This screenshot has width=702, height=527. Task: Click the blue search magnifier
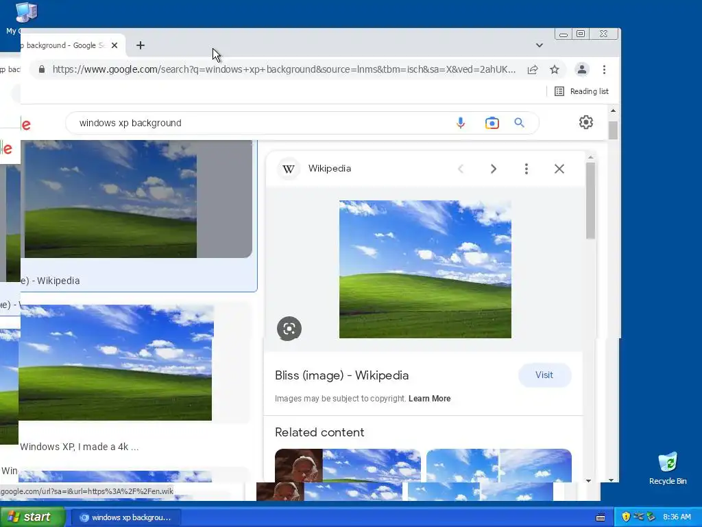(519, 122)
